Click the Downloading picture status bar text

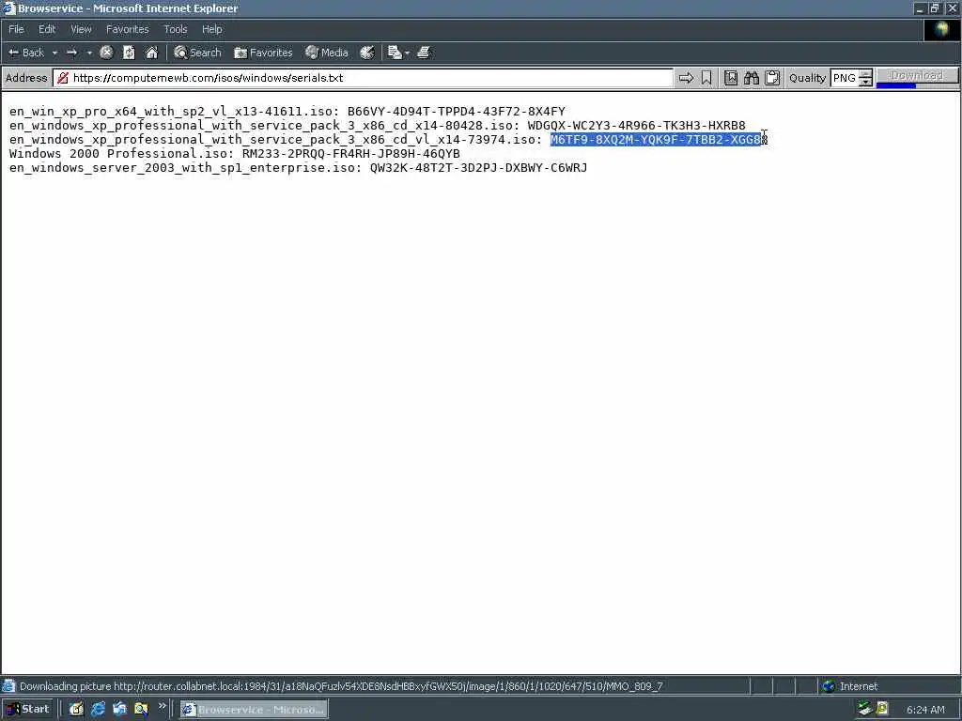[x=340, y=686]
